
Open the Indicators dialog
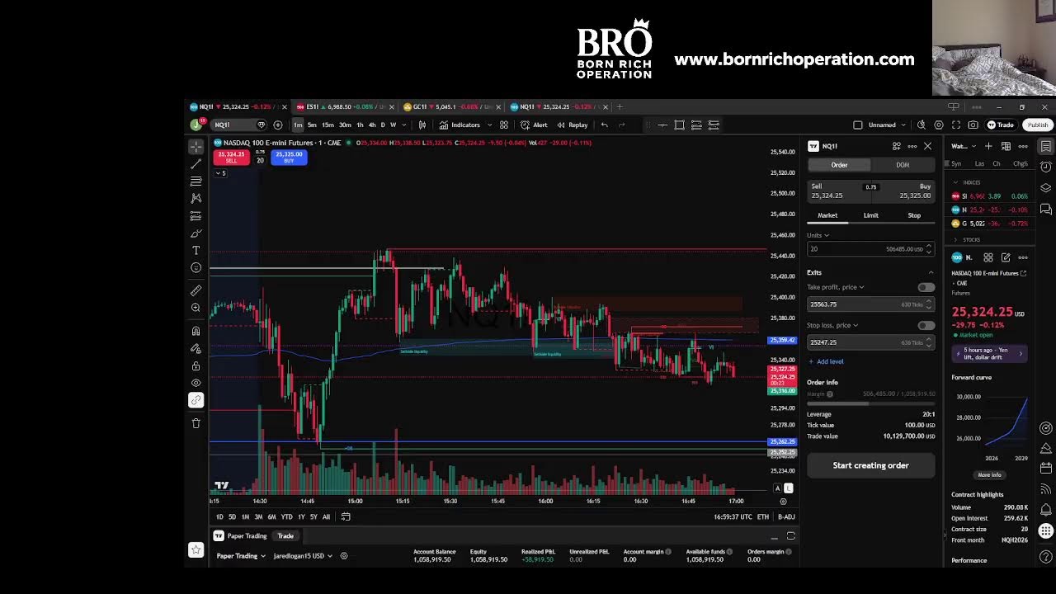pos(460,125)
